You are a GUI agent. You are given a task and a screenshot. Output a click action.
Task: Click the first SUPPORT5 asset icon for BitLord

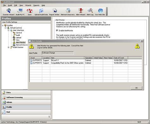click(x=31, y=60)
